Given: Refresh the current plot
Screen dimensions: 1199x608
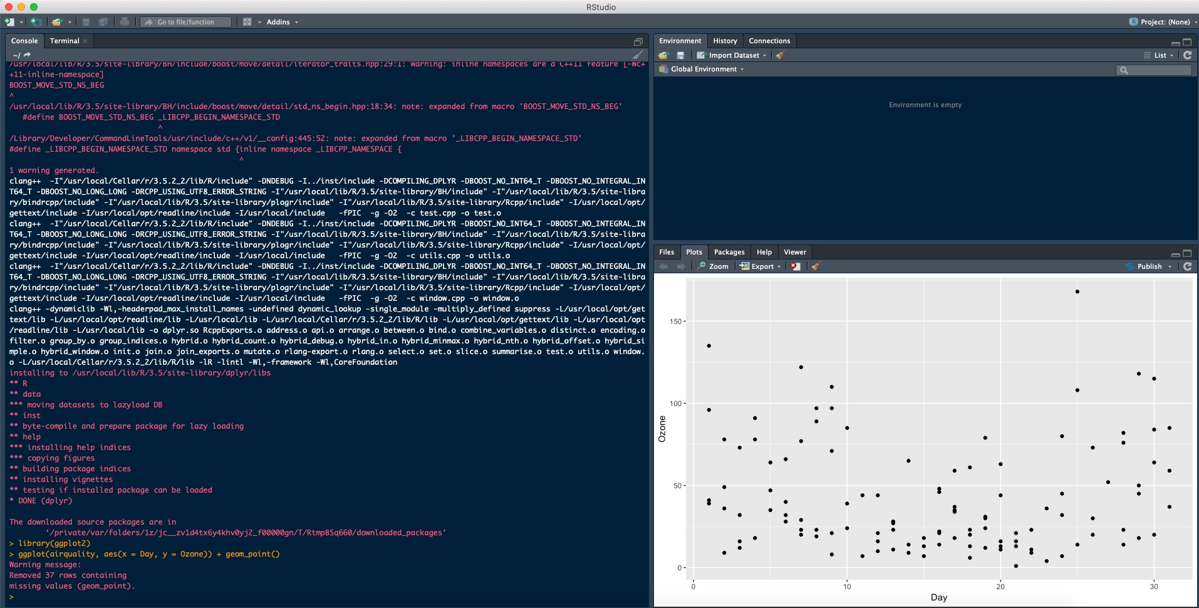Looking at the screenshot, I should coord(1187,266).
